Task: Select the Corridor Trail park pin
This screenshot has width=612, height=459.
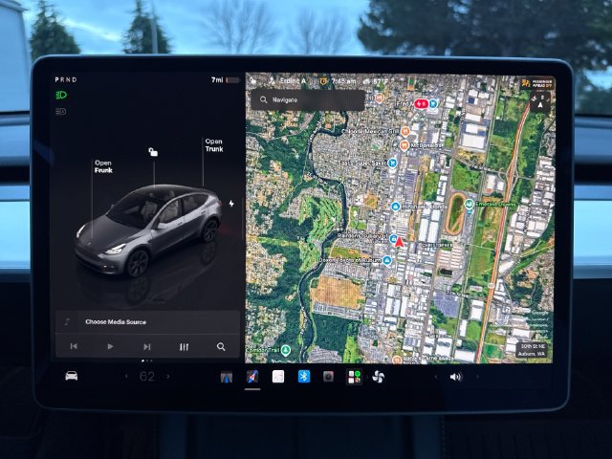Action: click(286, 350)
